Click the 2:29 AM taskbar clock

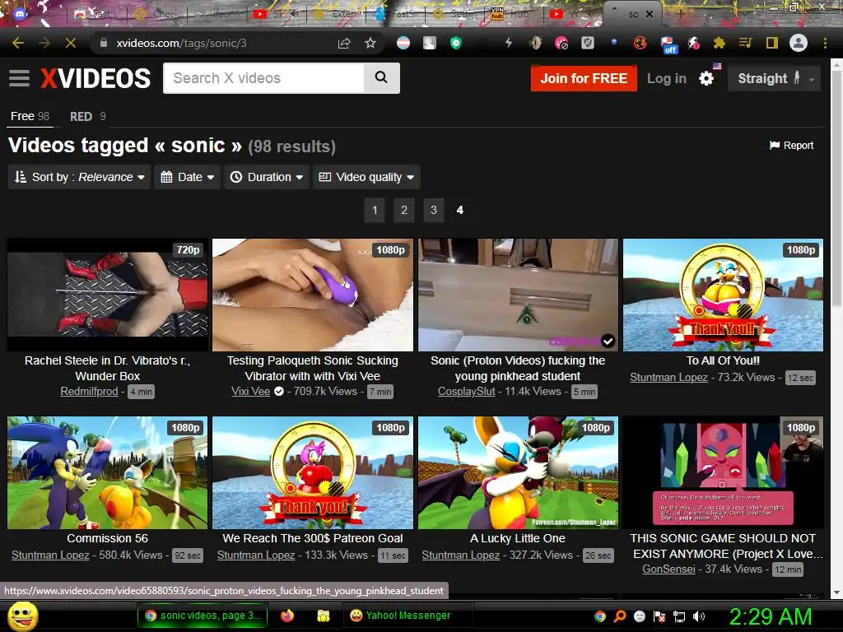(x=770, y=616)
